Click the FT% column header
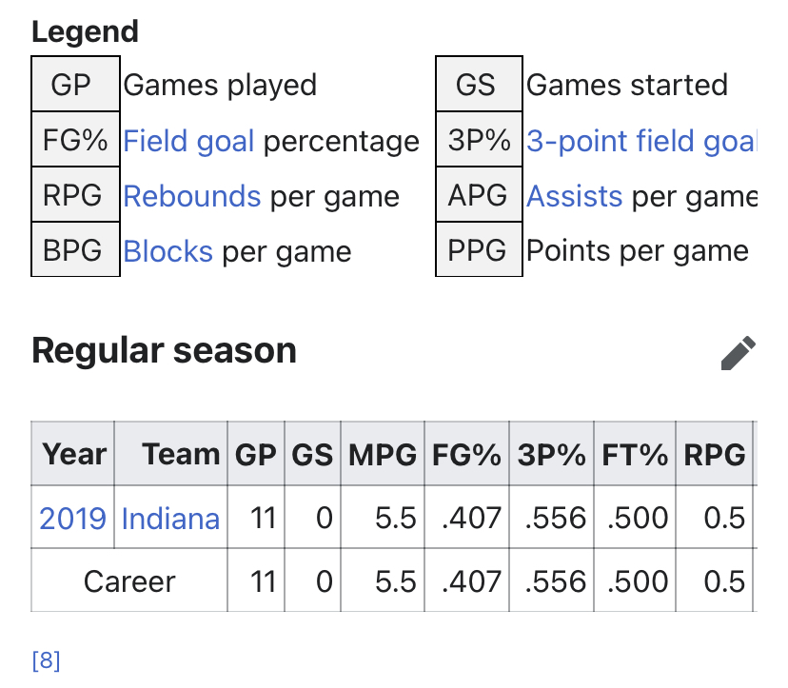 click(635, 454)
